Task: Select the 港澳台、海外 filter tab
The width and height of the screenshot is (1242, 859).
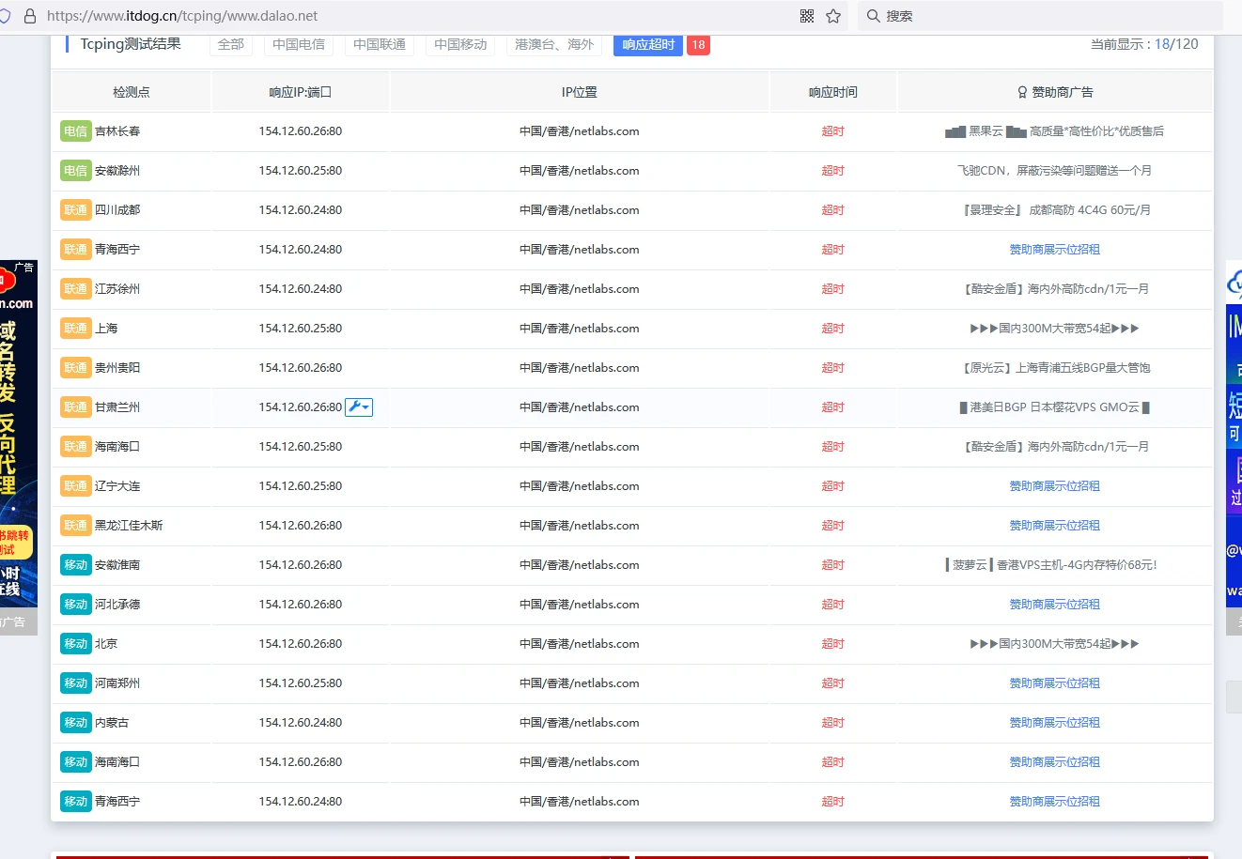Action: point(554,44)
